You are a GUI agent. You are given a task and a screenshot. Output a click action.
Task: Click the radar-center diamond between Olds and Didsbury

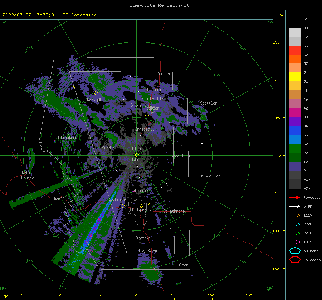point(137,155)
